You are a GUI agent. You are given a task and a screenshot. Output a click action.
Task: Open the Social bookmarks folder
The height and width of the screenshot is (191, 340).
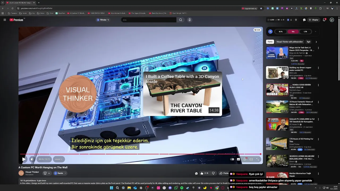[x=23, y=13]
